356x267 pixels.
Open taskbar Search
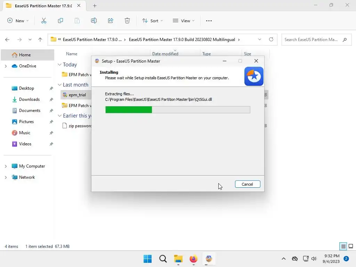point(163,259)
